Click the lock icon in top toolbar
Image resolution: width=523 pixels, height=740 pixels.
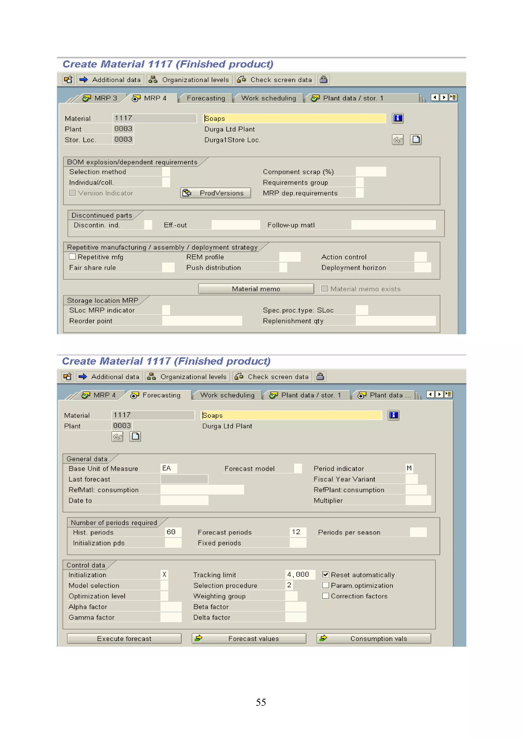point(323,80)
